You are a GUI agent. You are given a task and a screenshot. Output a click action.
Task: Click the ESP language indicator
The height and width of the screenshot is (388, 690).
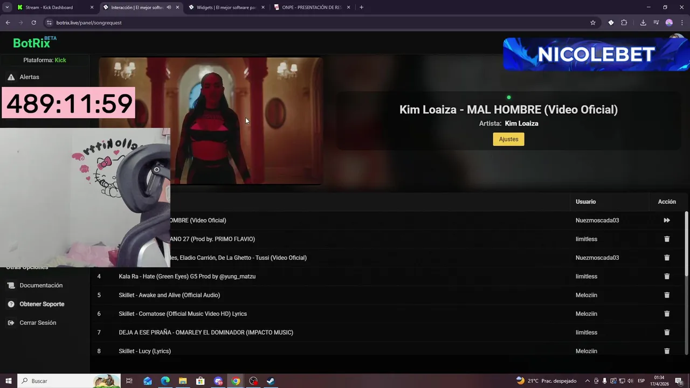641,381
